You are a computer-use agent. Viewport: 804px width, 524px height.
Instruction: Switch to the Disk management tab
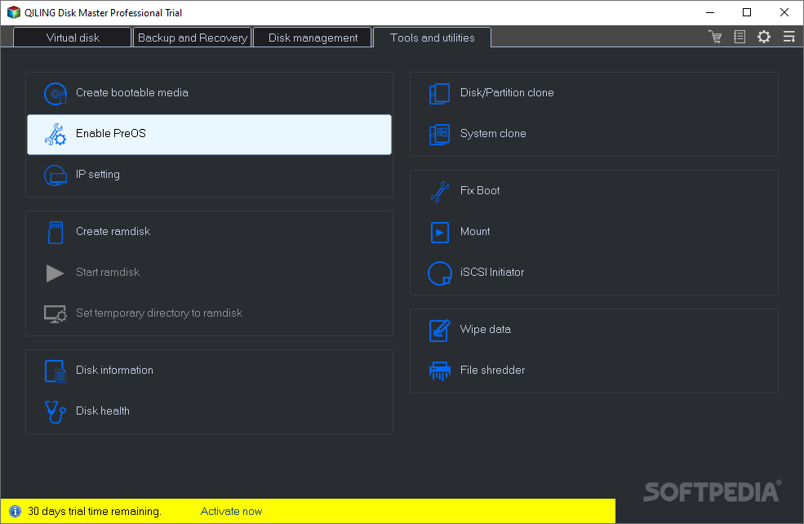[313, 38]
